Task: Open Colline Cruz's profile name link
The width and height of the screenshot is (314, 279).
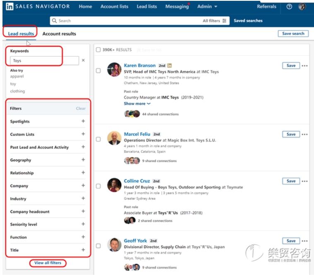Action: pos(137,181)
